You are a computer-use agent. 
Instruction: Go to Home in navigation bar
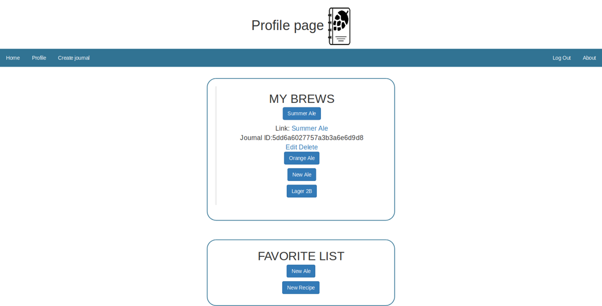[13, 58]
